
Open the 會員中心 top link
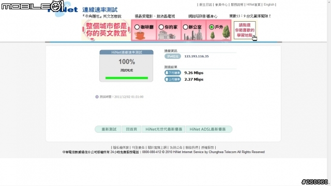point(221,5)
